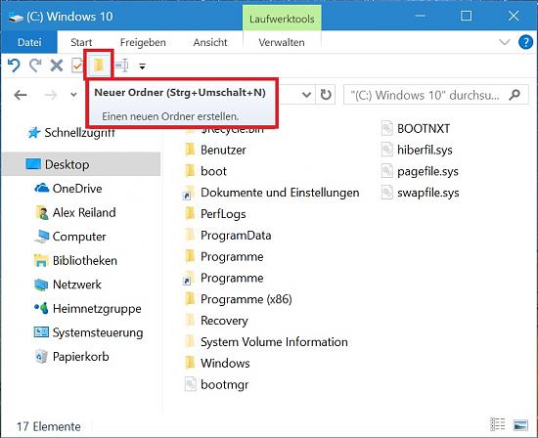Viewport: 538px width, 438px height.
Task: Click the Redo icon in quick access toolbar
Action: point(35,66)
